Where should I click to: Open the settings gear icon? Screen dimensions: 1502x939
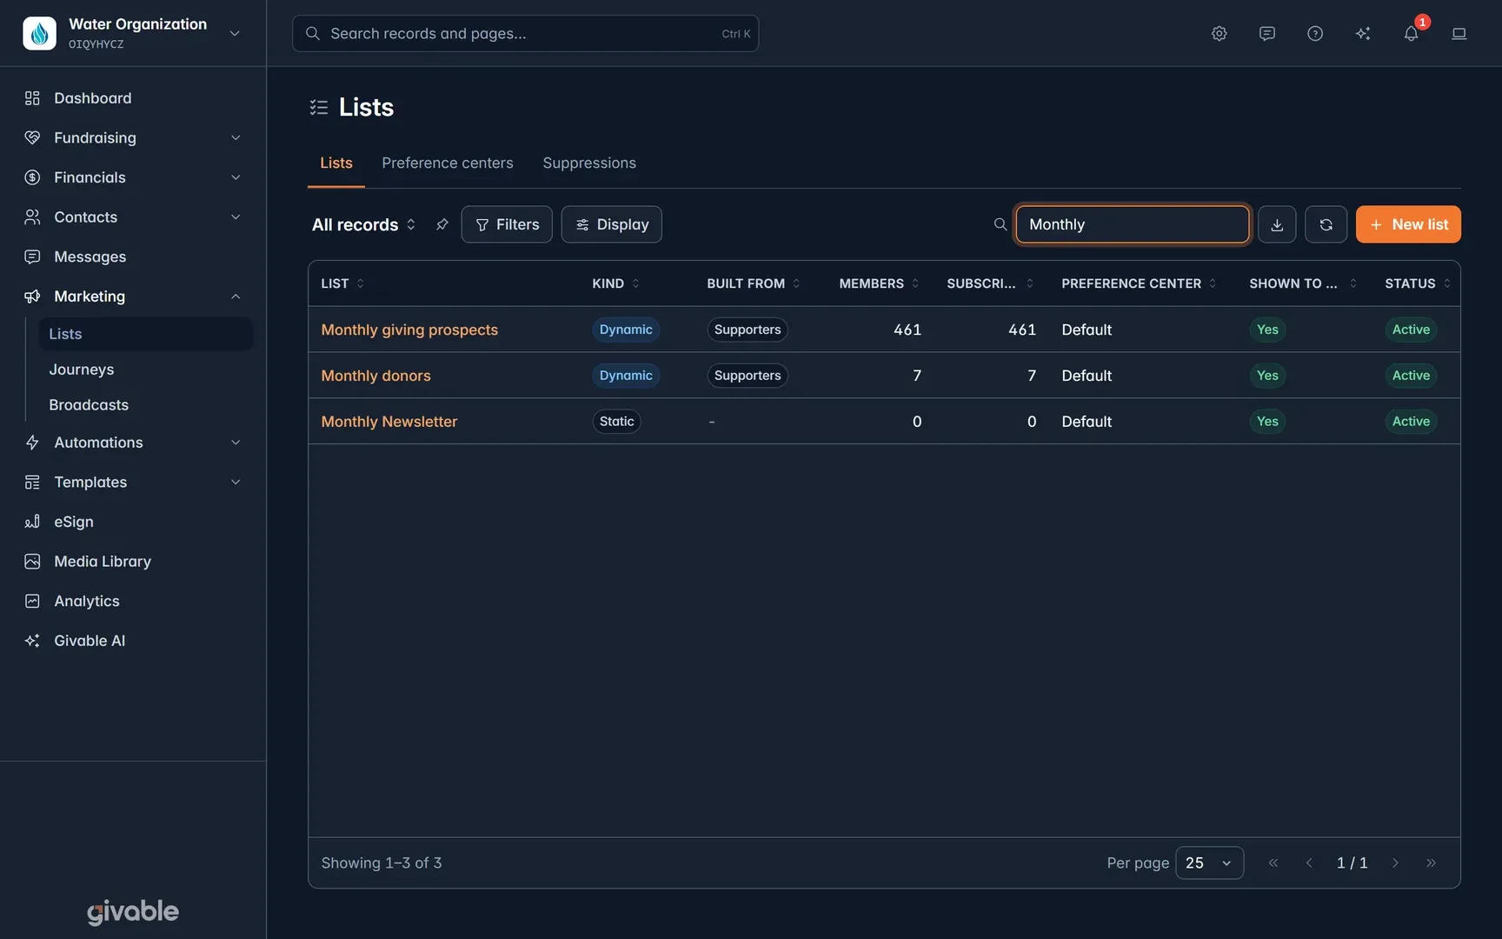pyautogui.click(x=1219, y=33)
